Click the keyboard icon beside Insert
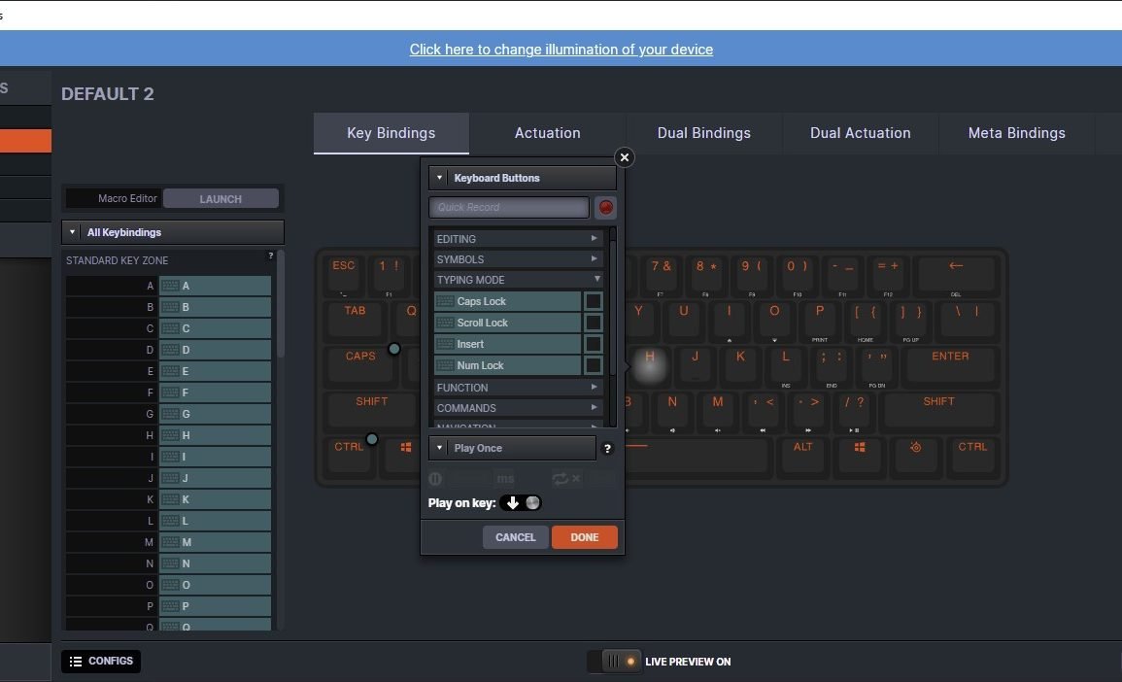 click(x=445, y=344)
